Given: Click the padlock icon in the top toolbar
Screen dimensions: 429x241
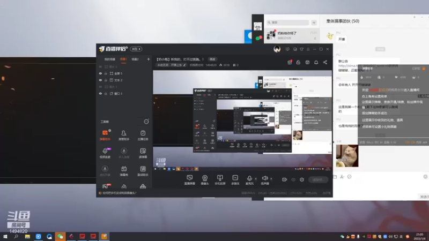Looking at the screenshot, I should pos(299,62).
